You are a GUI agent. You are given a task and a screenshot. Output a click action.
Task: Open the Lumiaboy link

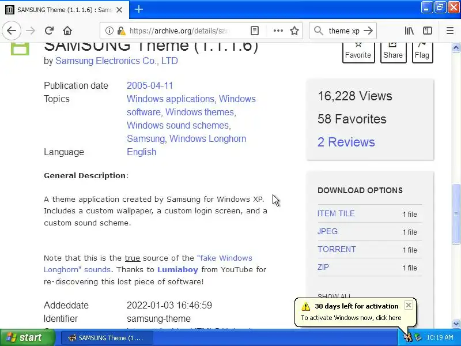[x=177, y=270]
